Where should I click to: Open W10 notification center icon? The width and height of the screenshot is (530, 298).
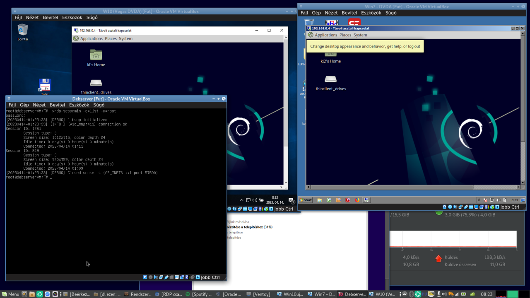coord(291,200)
